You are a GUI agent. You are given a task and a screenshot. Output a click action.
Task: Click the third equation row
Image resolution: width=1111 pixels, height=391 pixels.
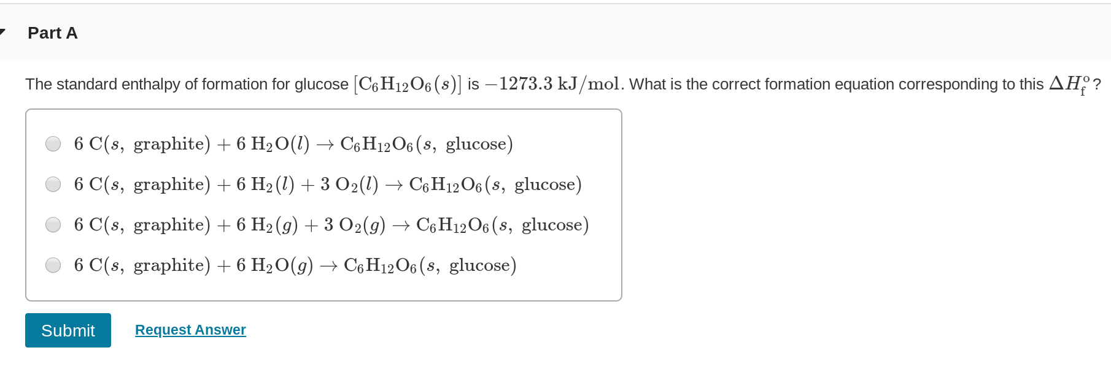pos(331,225)
